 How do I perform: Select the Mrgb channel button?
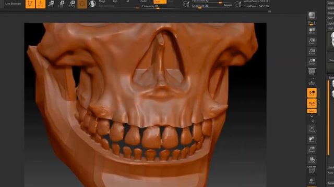(102, 1)
